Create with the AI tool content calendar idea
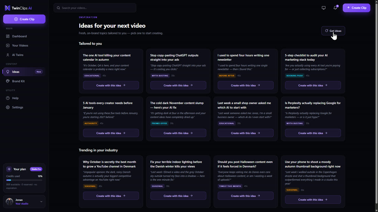378x212 pixels. click(111, 85)
